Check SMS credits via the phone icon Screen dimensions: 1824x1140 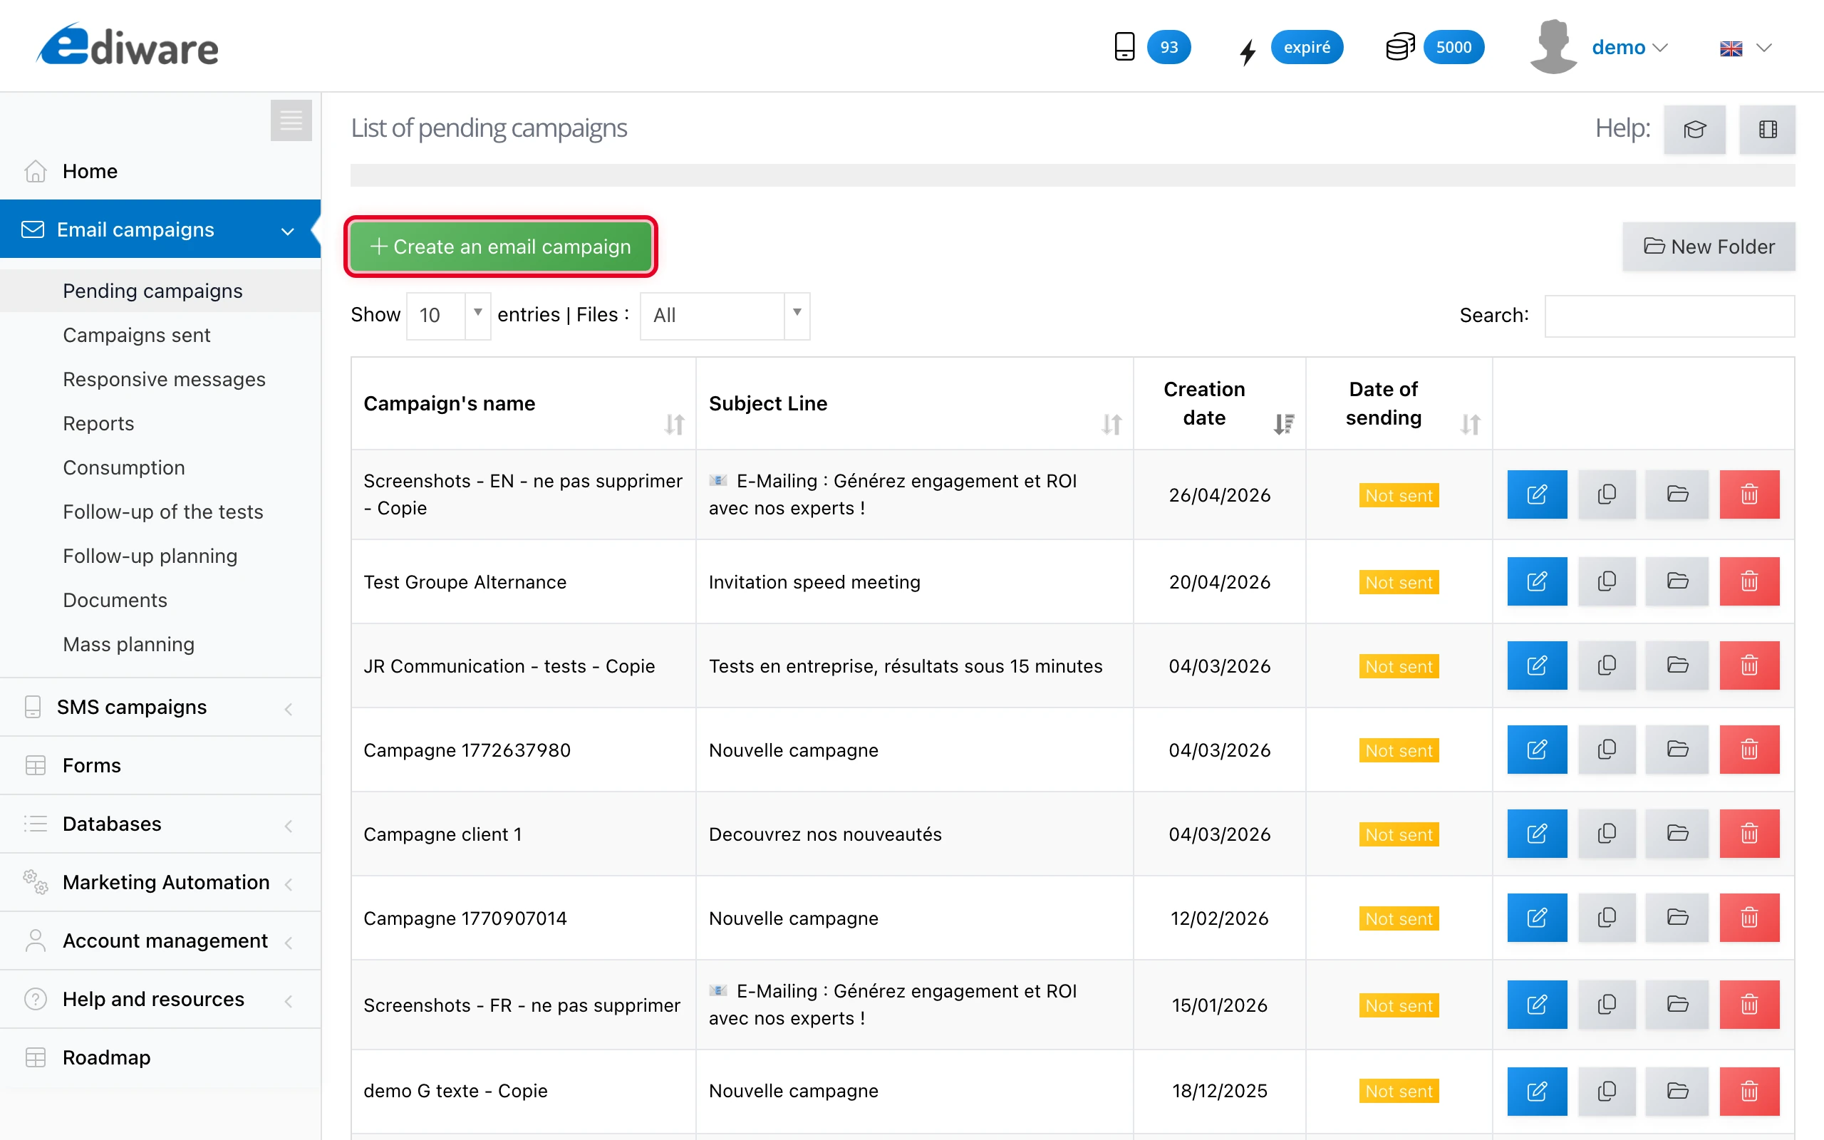1124,46
